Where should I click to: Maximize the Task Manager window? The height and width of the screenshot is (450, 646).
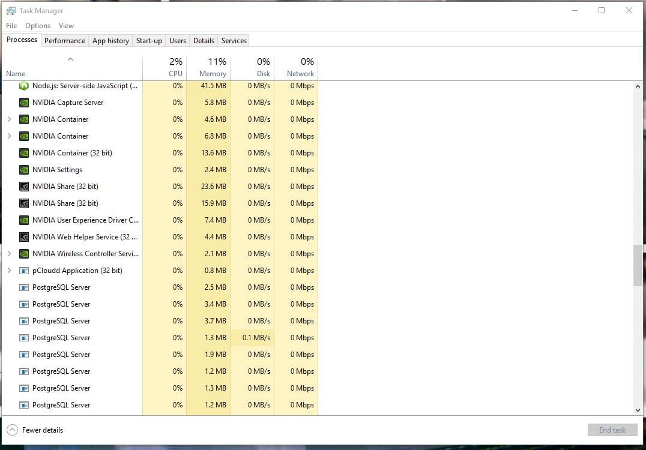tap(602, 10)
